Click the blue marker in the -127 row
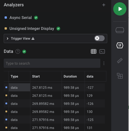 pos(6,87)
